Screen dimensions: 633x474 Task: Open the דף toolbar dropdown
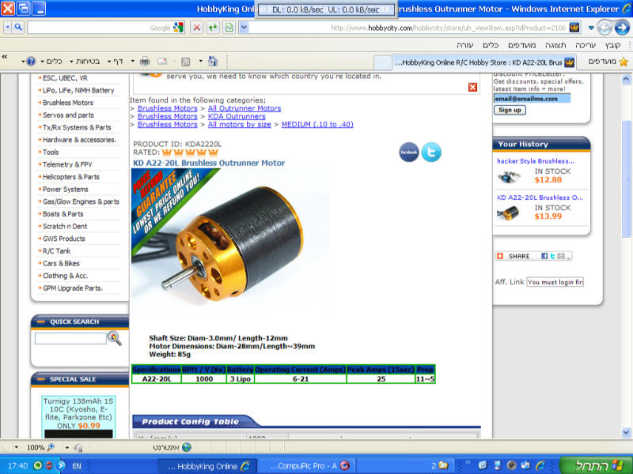[x=115, y=62]
